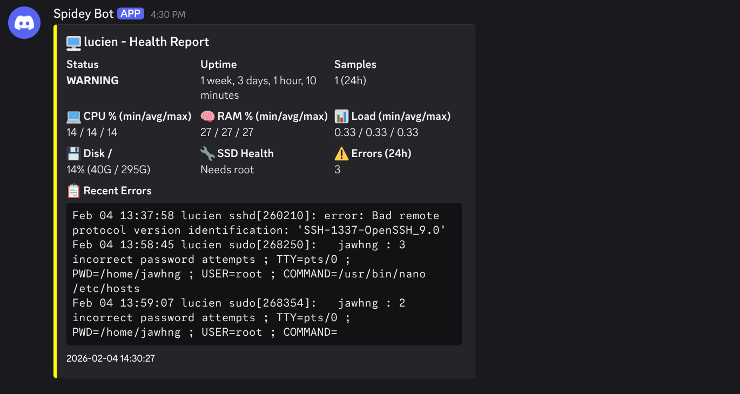Click the computer emoji beside Health Report title
This screenshot has height=394, width=740.
73,41
